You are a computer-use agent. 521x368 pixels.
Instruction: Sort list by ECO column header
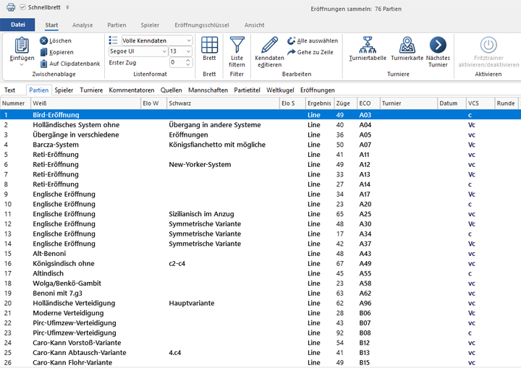(366, 103)
